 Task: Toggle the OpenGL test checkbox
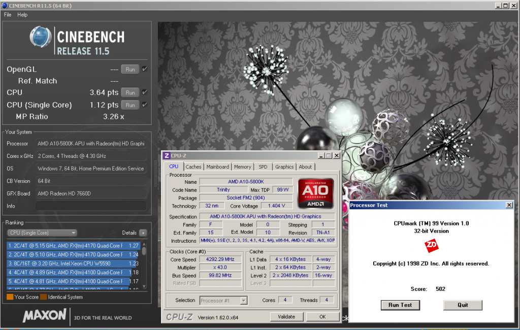(x=145, y=69)
